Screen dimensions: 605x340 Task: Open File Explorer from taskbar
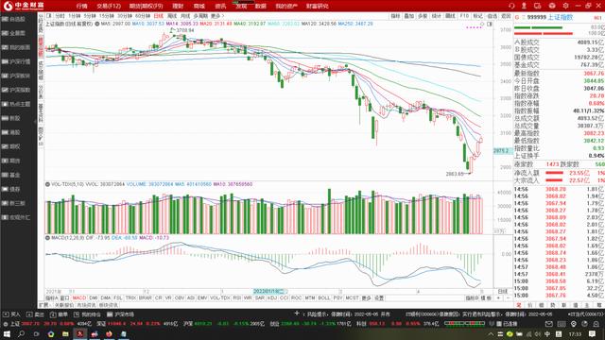pos(65,333)
